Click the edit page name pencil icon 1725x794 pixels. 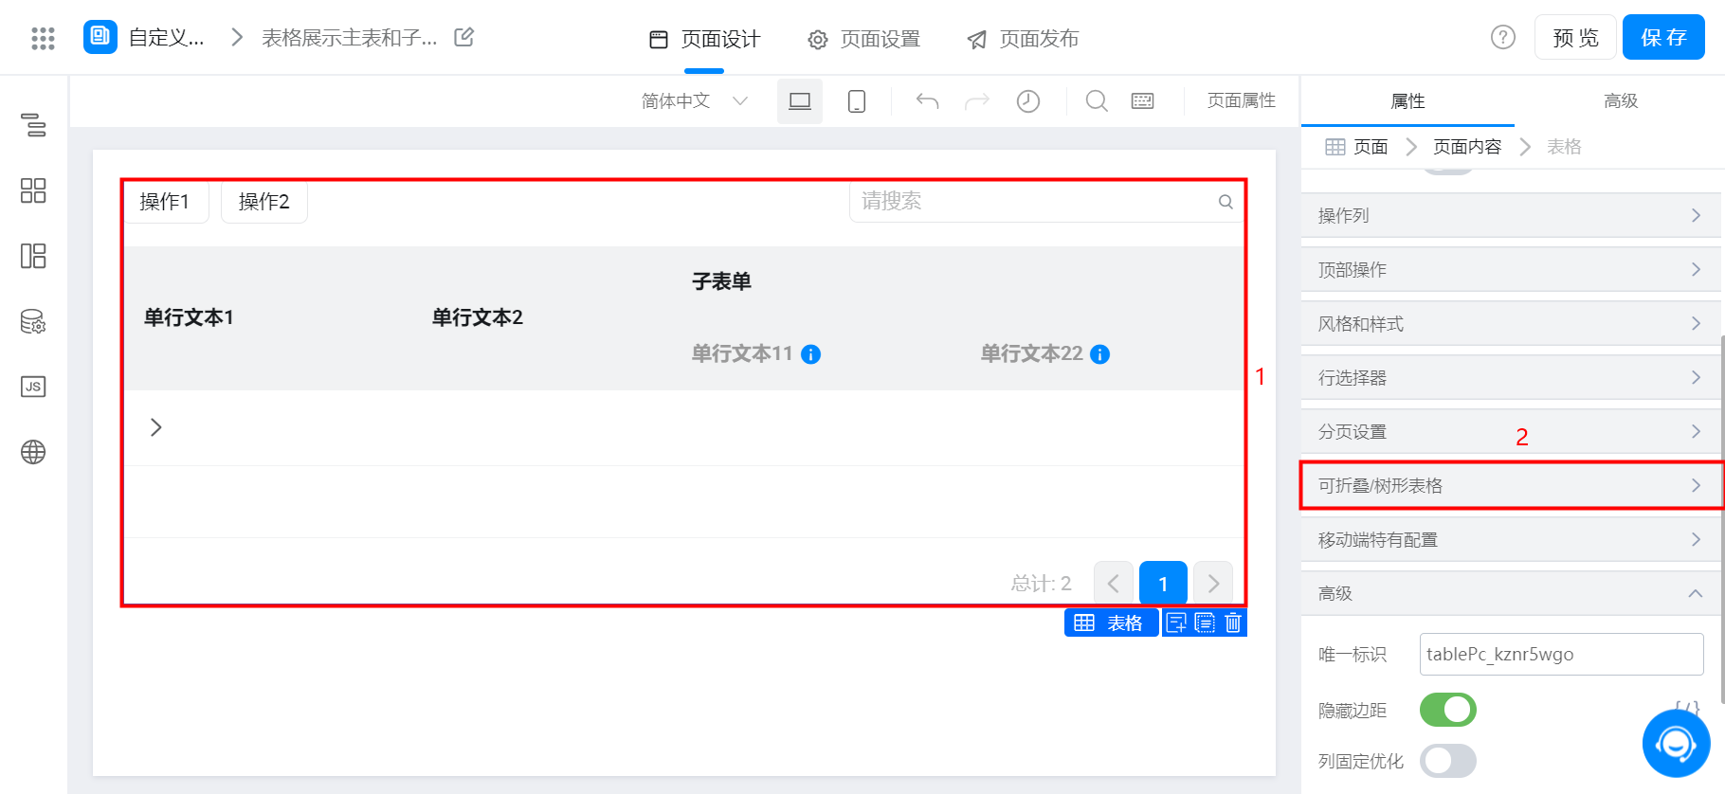463,38
